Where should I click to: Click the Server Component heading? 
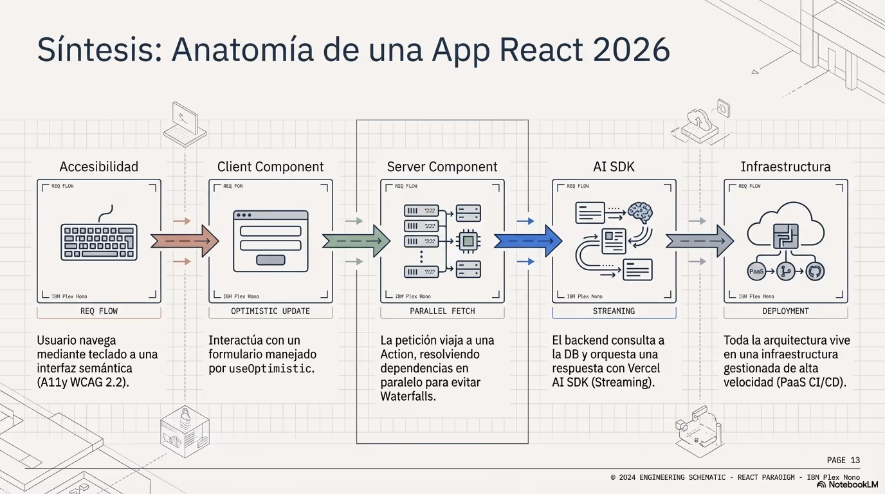tap(442, 167)
